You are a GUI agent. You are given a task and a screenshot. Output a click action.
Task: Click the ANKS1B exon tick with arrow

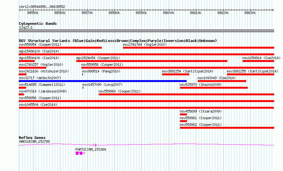coord(94,145)
